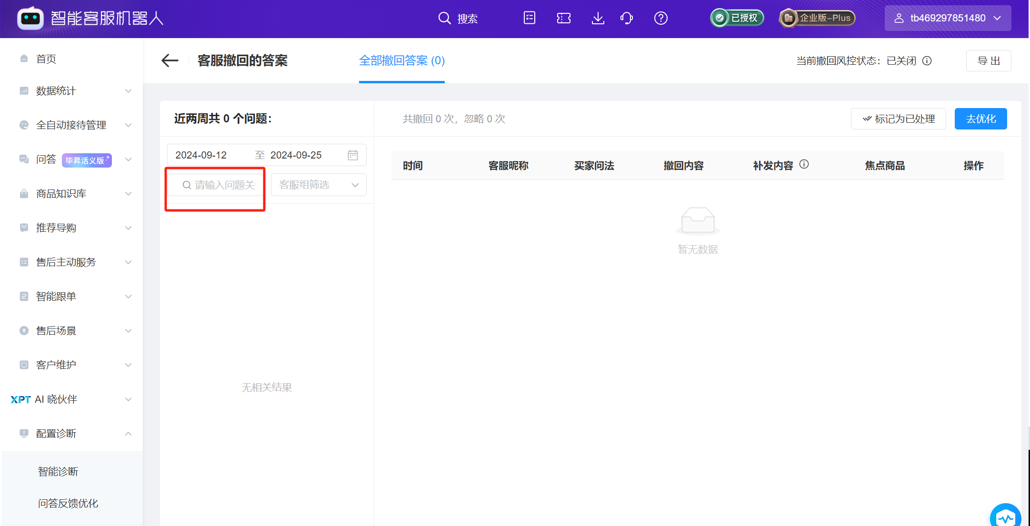
Task: Click the download icon in header
Action: pos(598,18)
